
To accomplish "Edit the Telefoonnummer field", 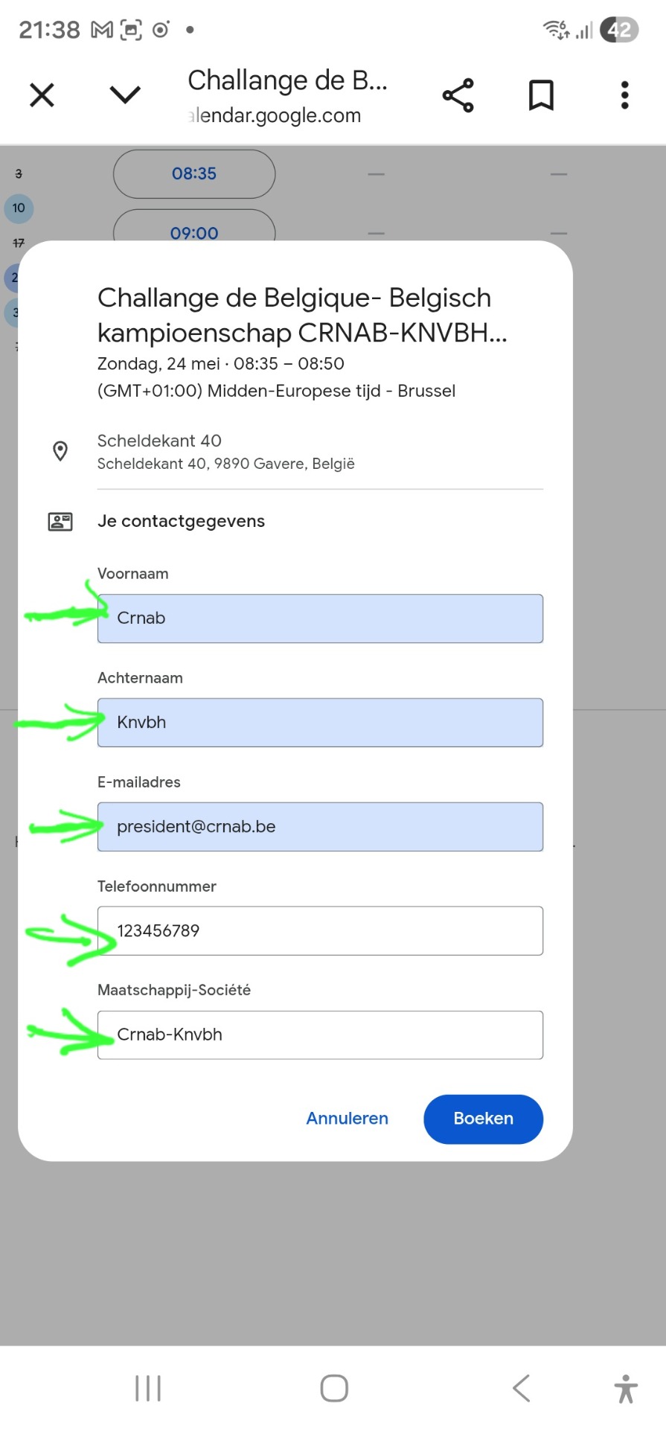I will pyautogui.click(x=320, y=931).
